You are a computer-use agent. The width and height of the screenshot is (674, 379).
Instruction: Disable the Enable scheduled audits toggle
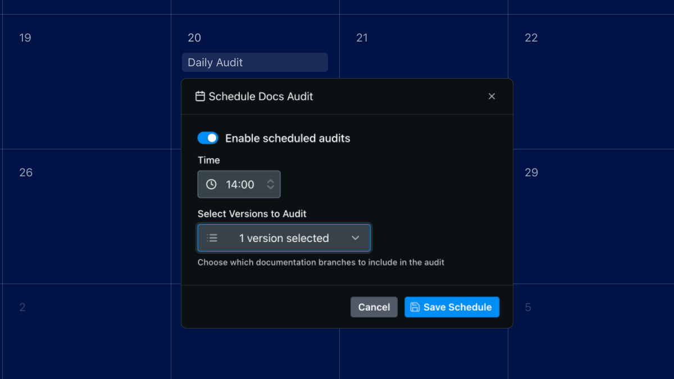(x=208, y=138)
